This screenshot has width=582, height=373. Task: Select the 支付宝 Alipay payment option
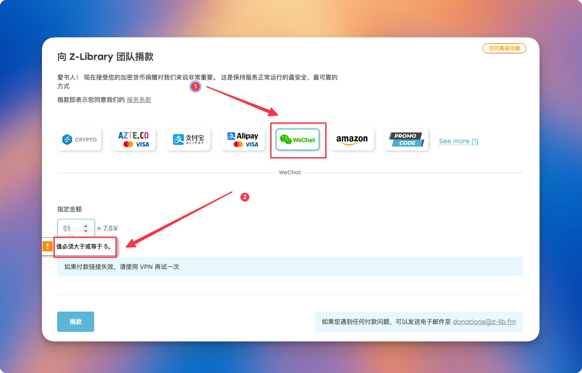[188, 140]
